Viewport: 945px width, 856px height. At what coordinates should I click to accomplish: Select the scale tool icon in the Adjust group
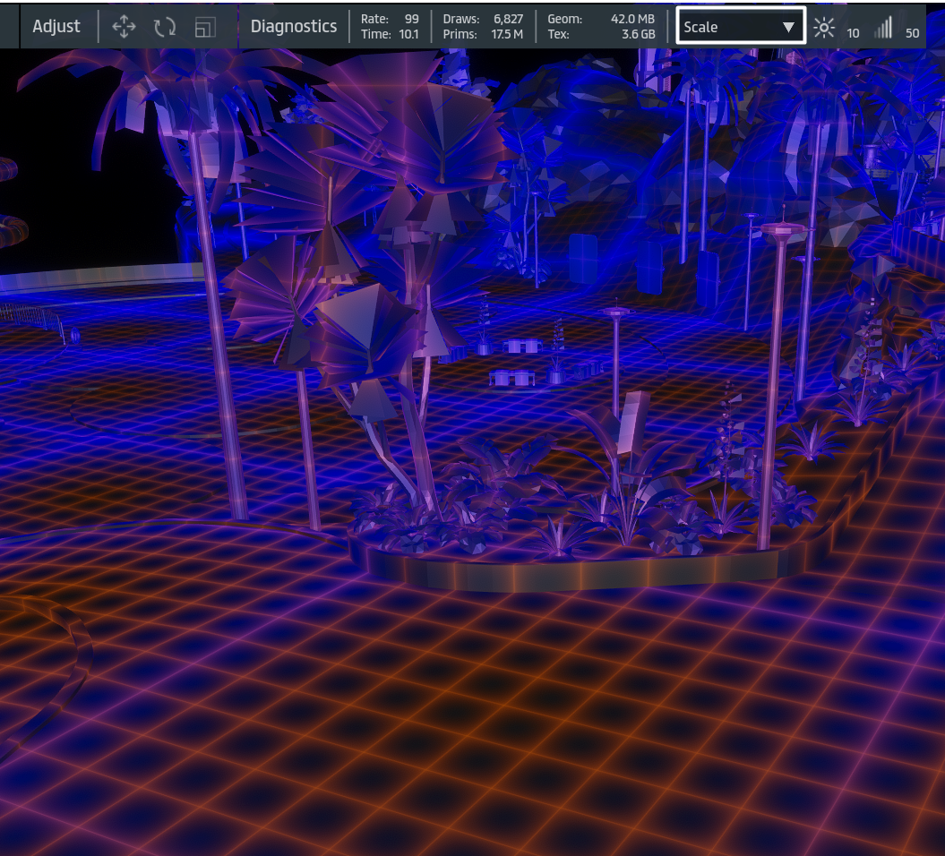tap(205, 27)
